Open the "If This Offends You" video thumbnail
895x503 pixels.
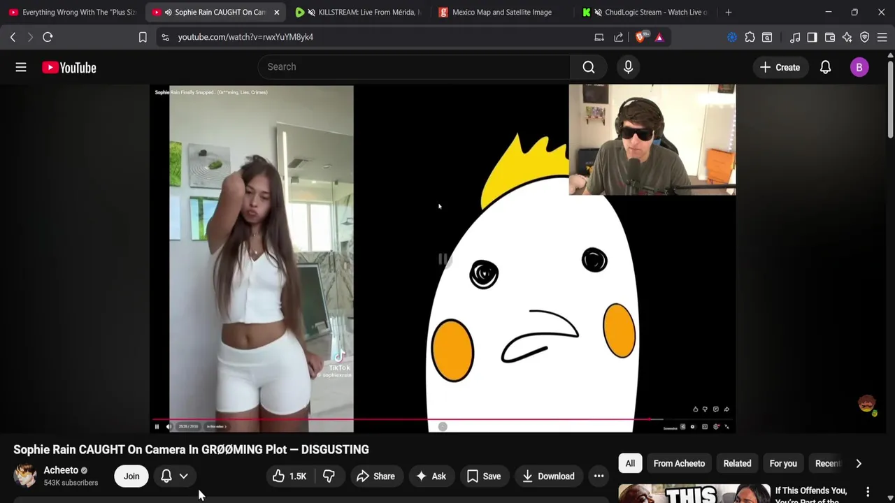coord(694,493)
